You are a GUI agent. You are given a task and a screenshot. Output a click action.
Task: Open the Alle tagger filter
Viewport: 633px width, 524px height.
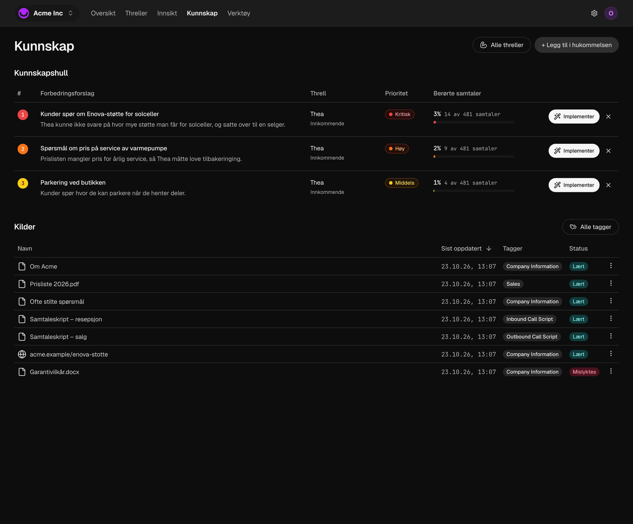pyautogui.click(x=590, y=227)
